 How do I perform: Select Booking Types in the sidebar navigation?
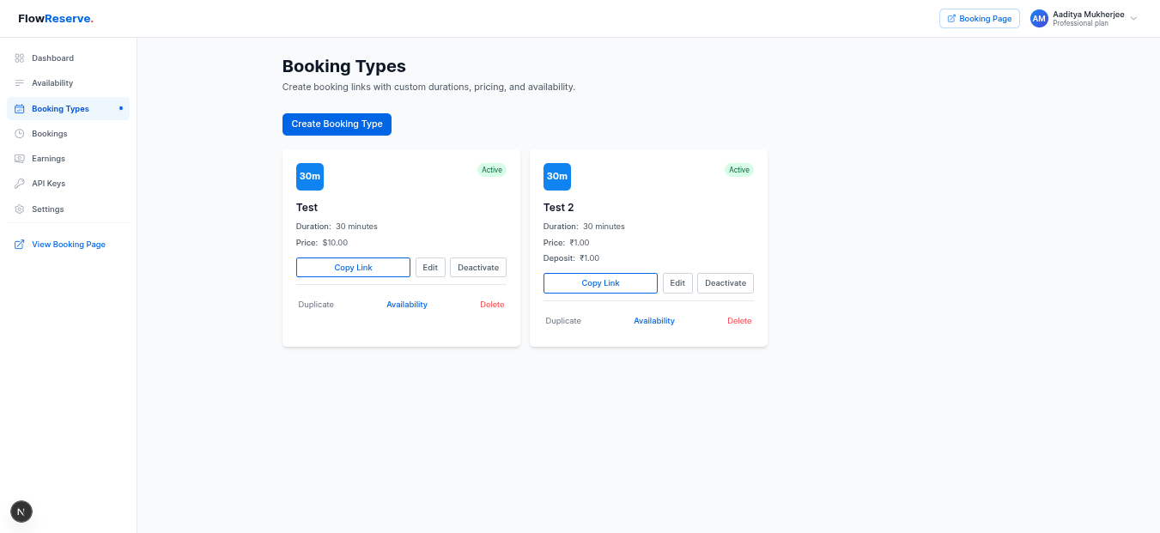60,108
